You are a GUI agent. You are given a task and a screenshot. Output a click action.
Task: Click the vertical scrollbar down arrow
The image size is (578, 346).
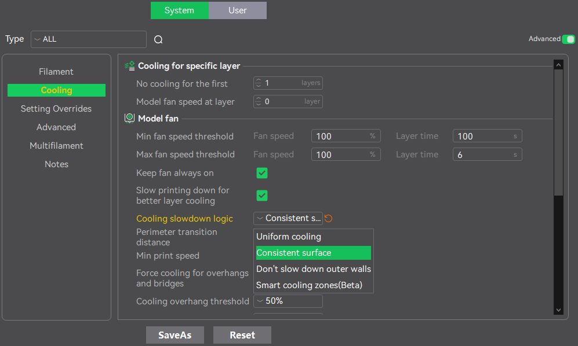tap(558, 310)
